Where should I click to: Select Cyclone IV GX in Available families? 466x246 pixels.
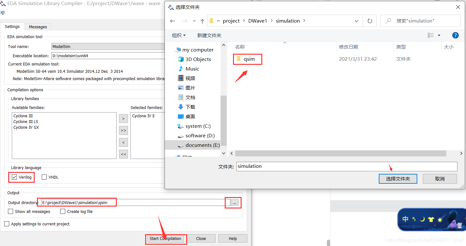[x=26, y=127]
